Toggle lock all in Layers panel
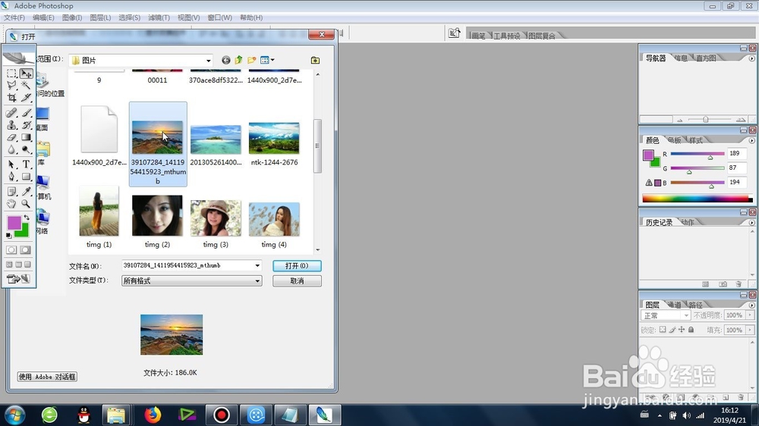This screenshot has height=426, width=759. click(x=691, y=330)
